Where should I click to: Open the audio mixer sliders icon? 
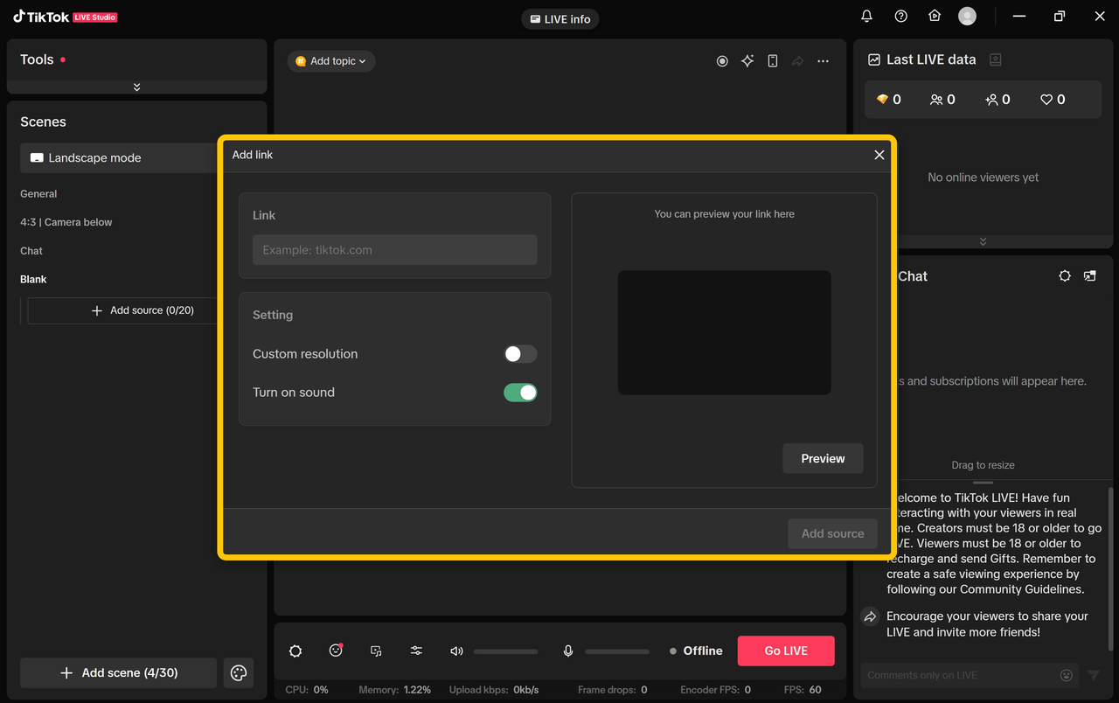tap(416, 651)
